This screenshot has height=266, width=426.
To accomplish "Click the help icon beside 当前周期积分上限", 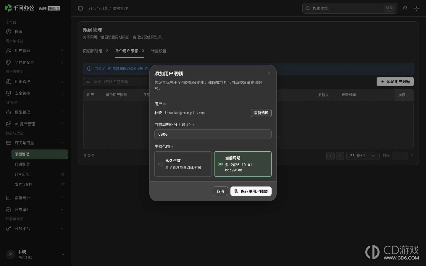I will [x=189, y=125].
